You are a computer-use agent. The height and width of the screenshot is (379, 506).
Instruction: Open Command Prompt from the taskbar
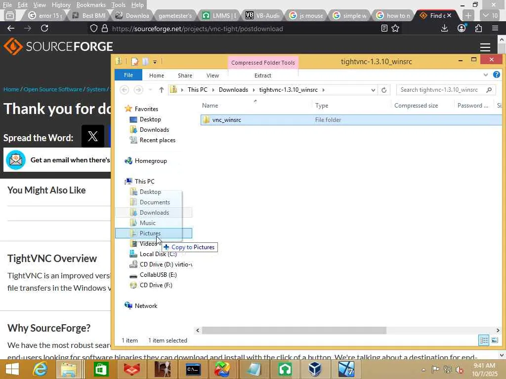193,369
